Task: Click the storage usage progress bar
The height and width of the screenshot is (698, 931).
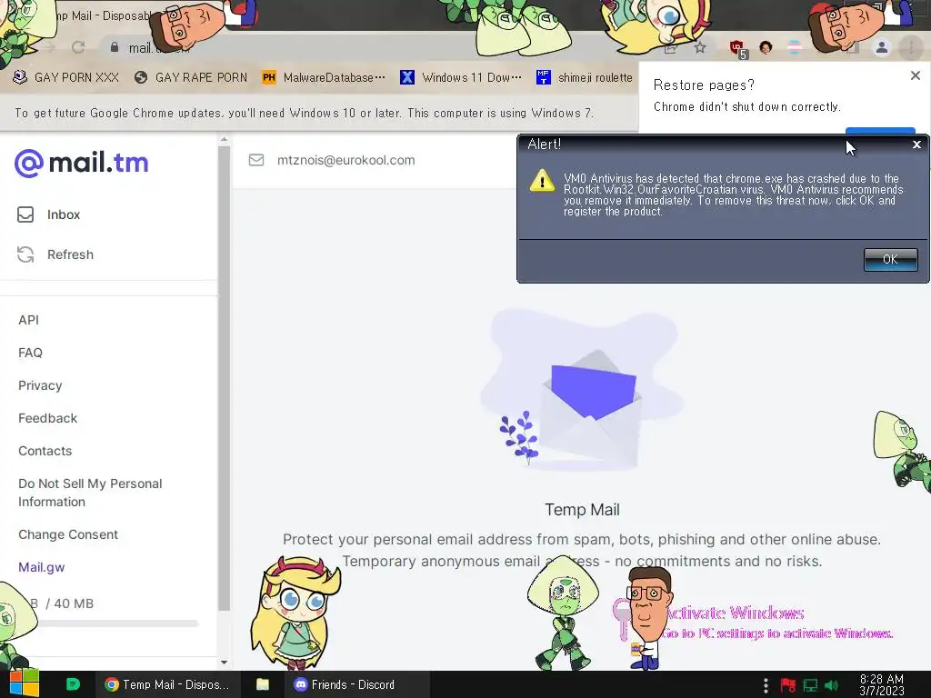Action: 113,623
